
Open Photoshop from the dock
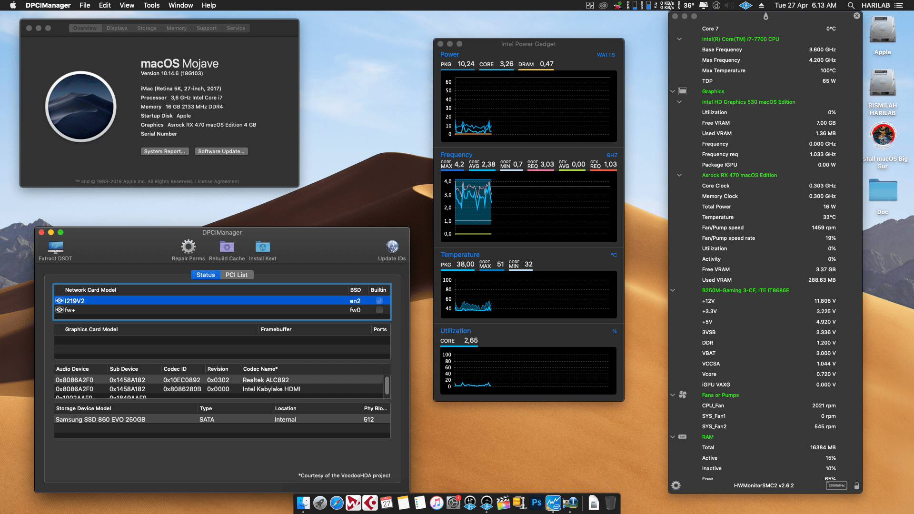[x=536, y=503]
